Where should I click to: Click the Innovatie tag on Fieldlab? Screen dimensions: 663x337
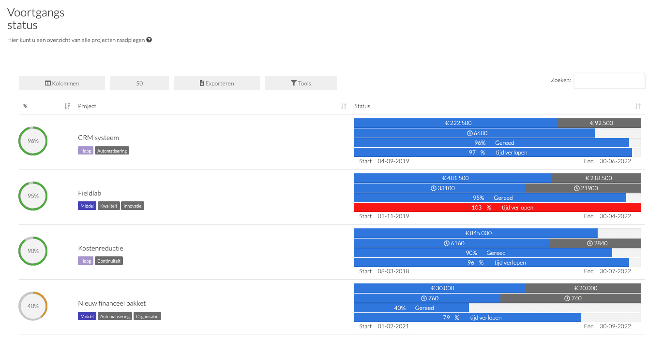[133, 206]
